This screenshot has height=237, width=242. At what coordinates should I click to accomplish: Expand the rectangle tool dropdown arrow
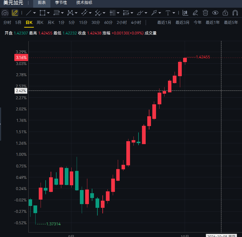(48, 13)
